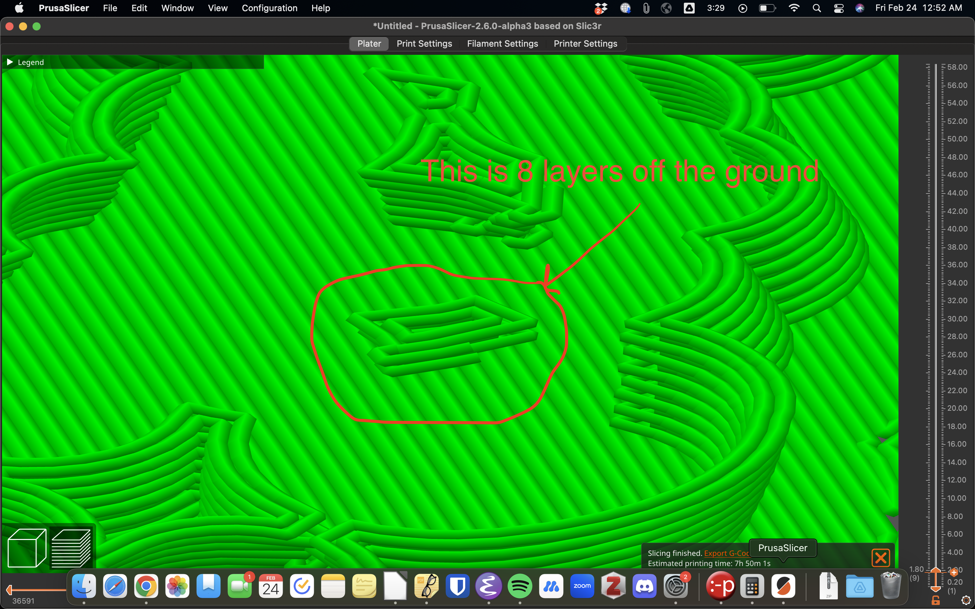Open the PrusaSlicer application menu
Screen dimensions: 975x609
64,8
